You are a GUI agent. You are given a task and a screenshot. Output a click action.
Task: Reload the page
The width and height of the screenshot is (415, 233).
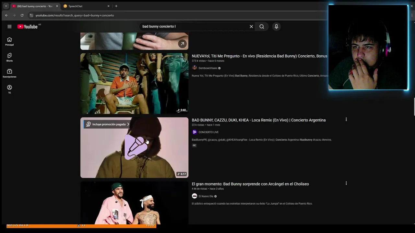tap(22, 15)
